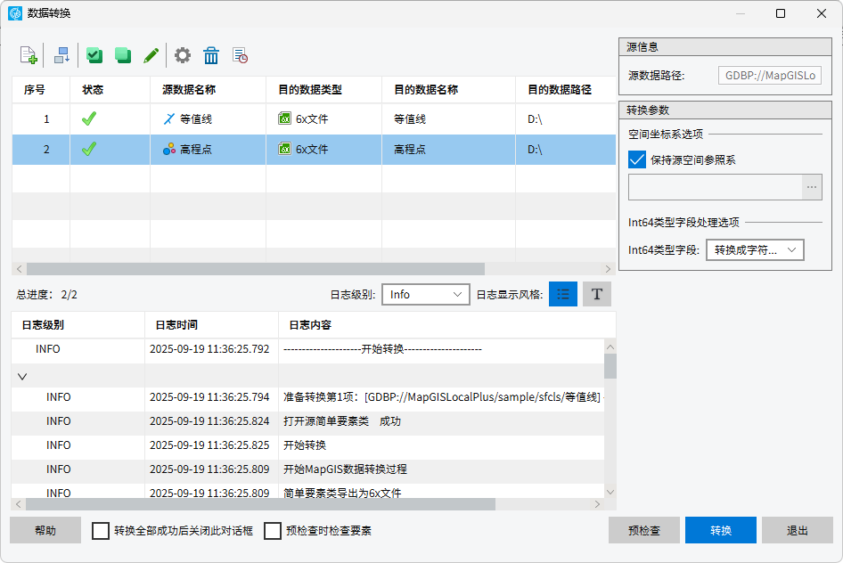
Task: Enable 转换全部成功后关闭此对话框 checkbox
Action: (101, 531)
